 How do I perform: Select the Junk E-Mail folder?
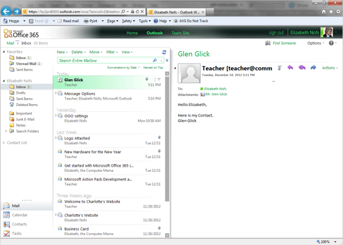[25, 119]
